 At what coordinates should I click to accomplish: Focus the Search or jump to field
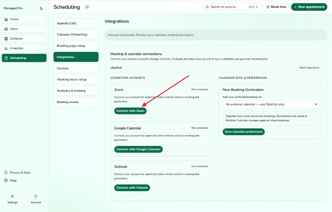pyautogui.click(x=232, y=7)
